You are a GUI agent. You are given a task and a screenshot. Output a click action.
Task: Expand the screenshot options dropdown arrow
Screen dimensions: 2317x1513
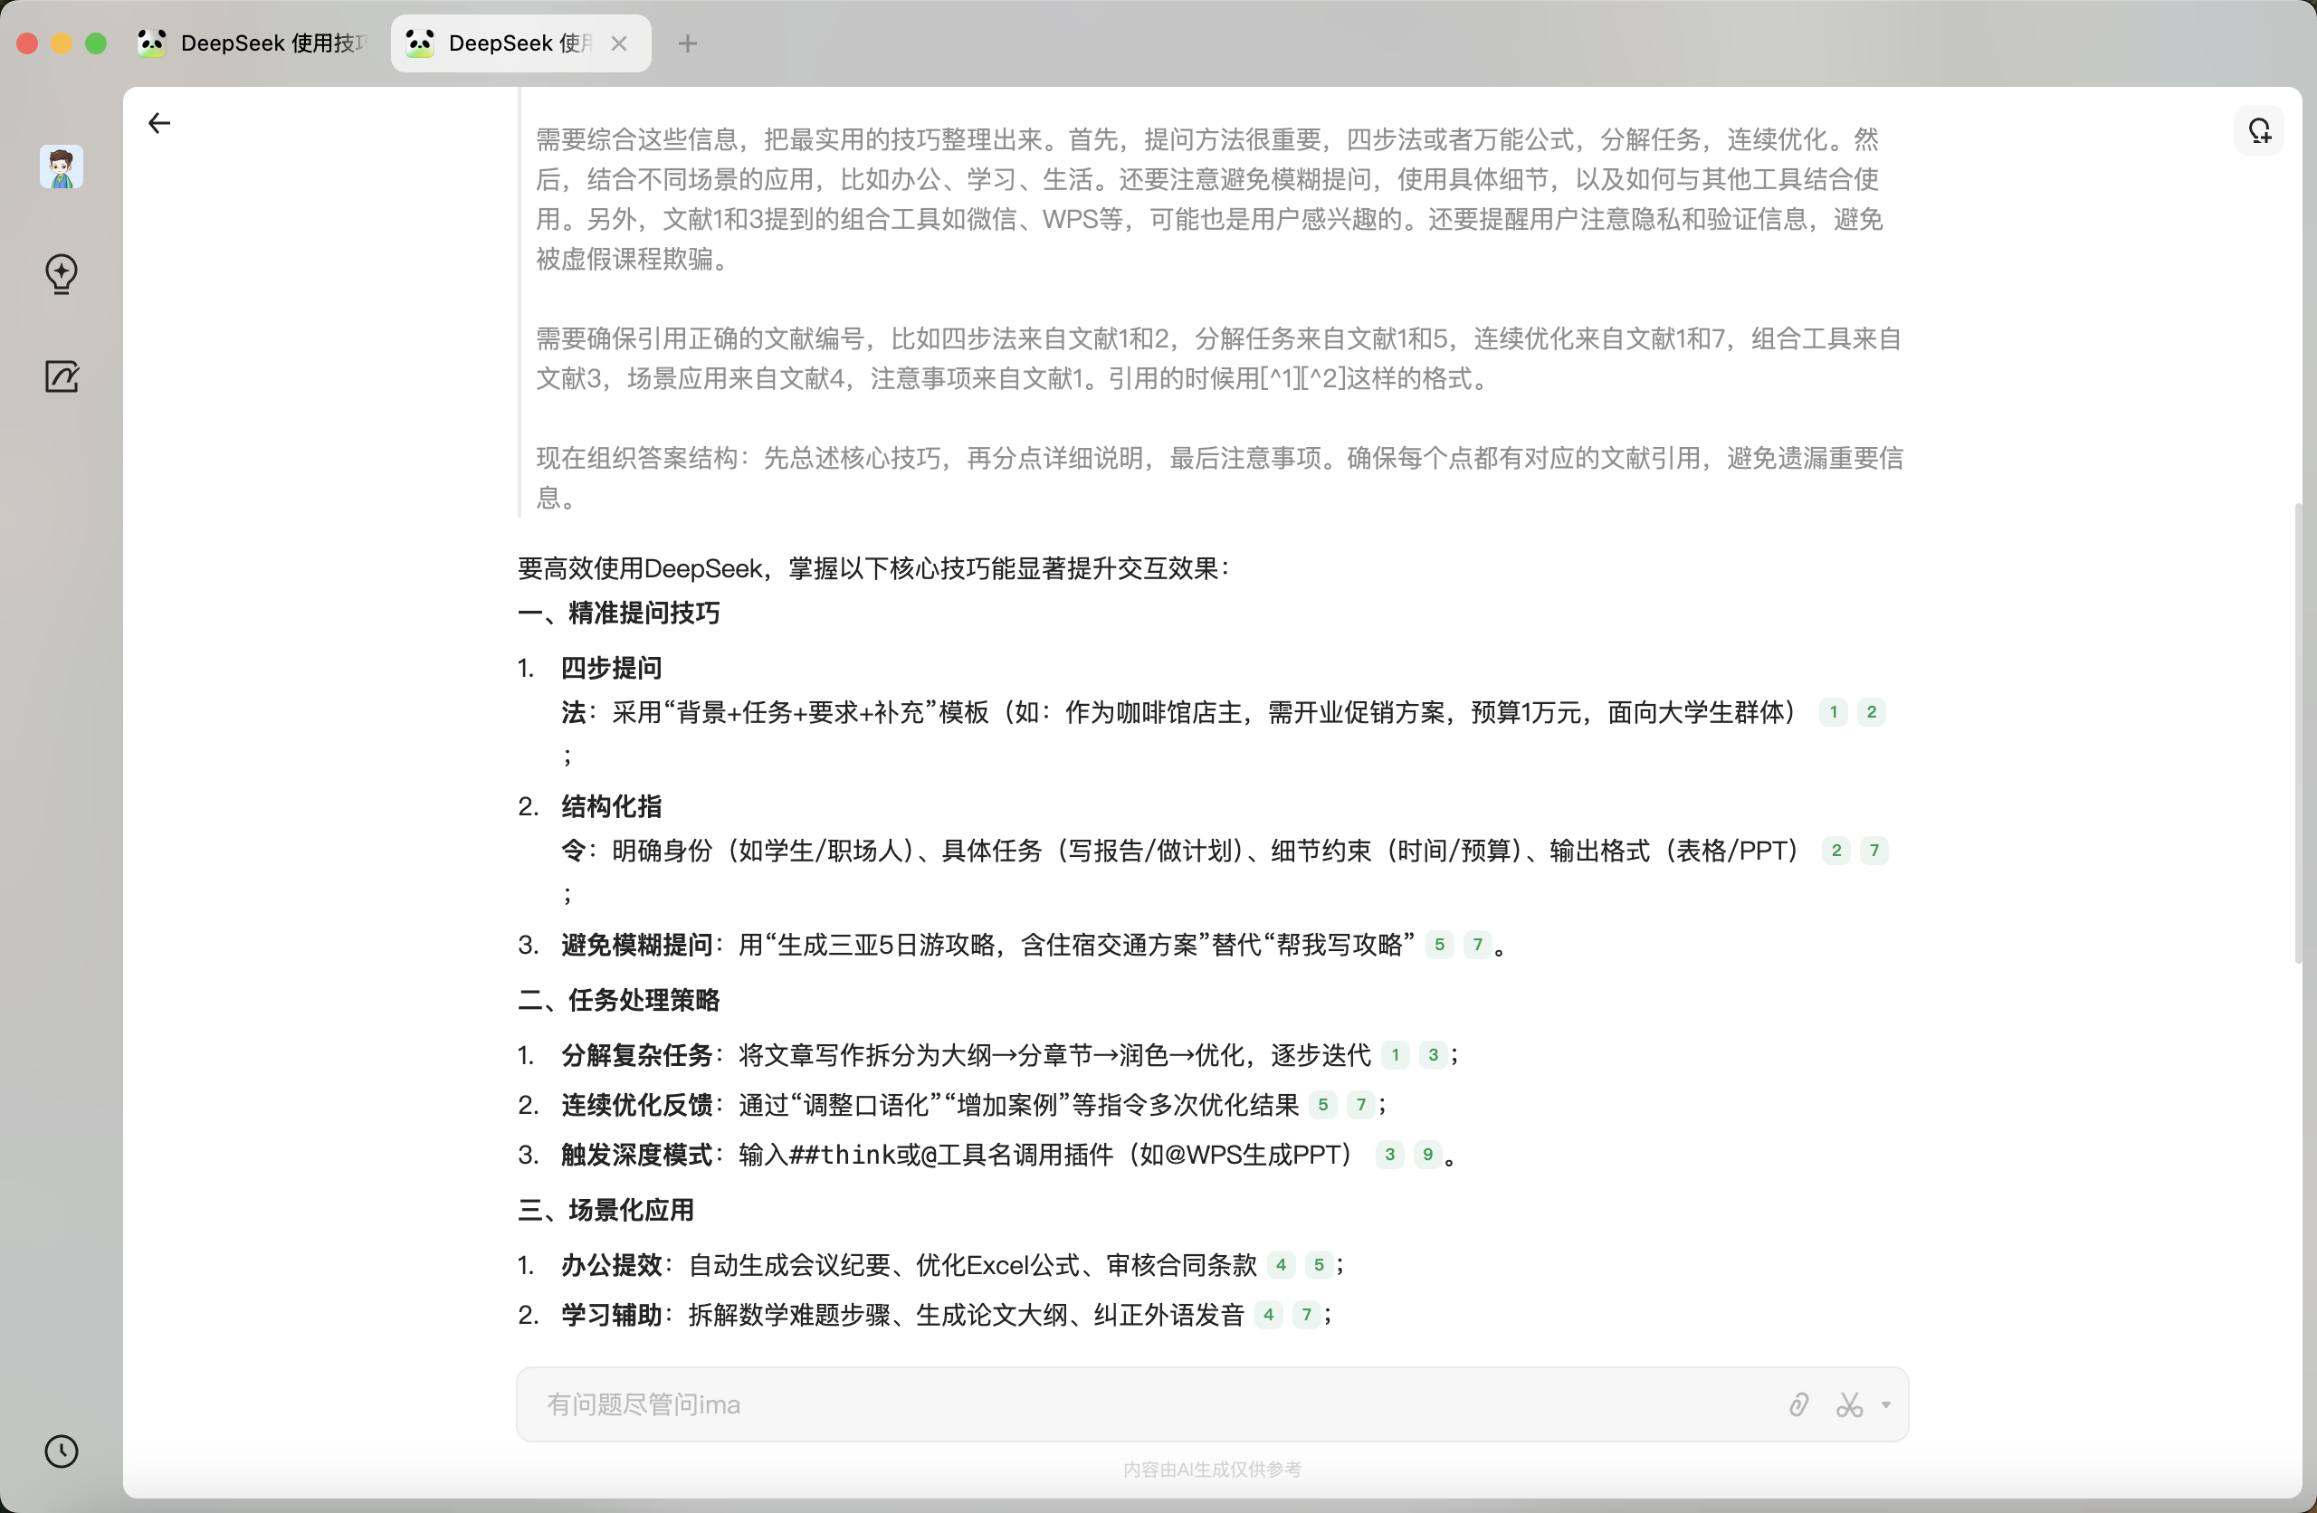click(1885, 1404)
